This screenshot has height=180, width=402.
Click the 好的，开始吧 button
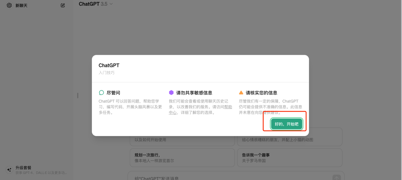287,124
